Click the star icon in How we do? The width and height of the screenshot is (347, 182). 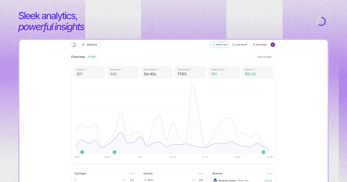233,45
